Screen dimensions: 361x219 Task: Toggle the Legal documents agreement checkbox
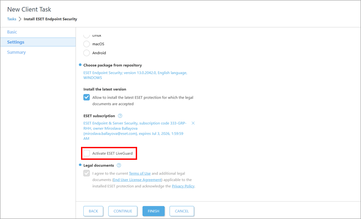coord(87,173)
